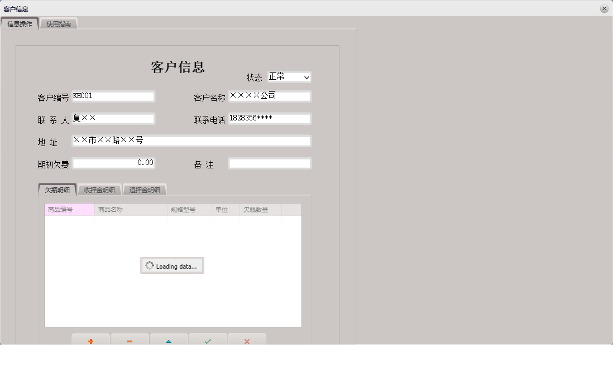The width and height of the screenshot is (613, 383).
Task: Select the 信息操作 tab
Action: pos(20,23)
